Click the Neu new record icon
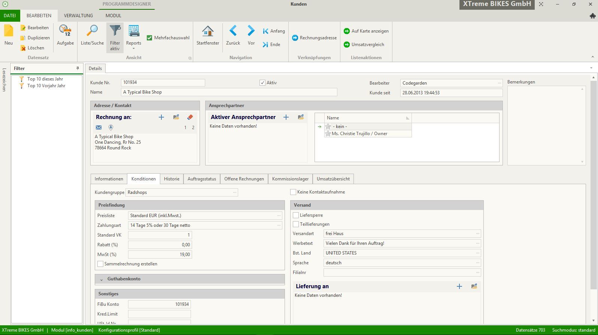Image resolution: width=598 pixels, height=335 pixels. tap(8, 31)
